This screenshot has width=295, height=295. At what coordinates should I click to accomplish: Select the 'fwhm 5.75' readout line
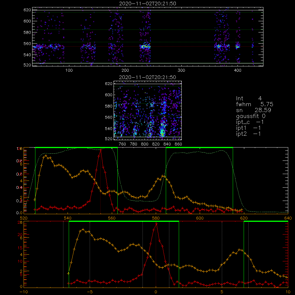point(255,104)
